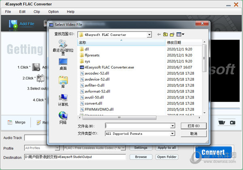This screenshot has width=243, height=170.
Task: Select avutil-50.dll file
Action: coord(92,97)
